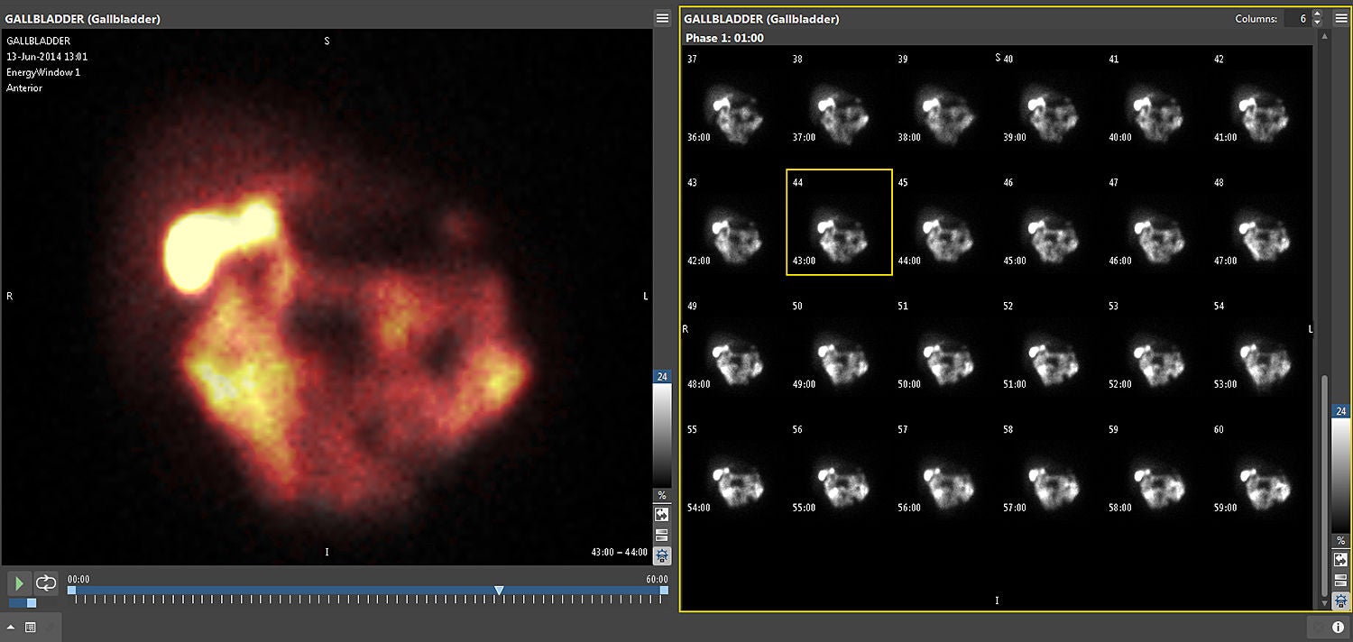Viewport: 1353px width, 642px height.
Task: Open the left viewer hamburger menu
Action: coord(662,19)
